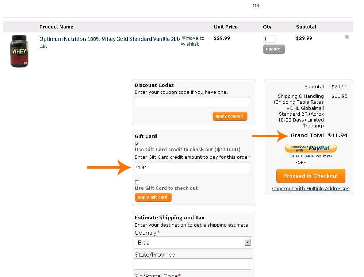Viewport: 364px width, 277px height.
Task: Click the Product Name column header
Action: tap(56, 27)
